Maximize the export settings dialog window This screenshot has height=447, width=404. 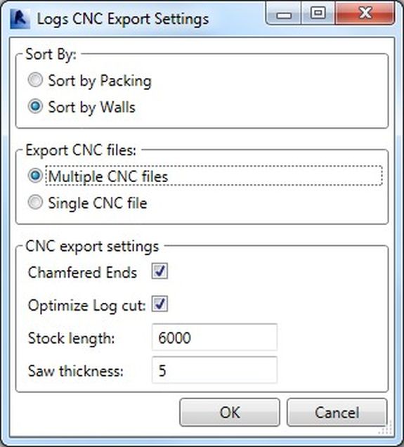pyautogui.click(x=318, y=13)
